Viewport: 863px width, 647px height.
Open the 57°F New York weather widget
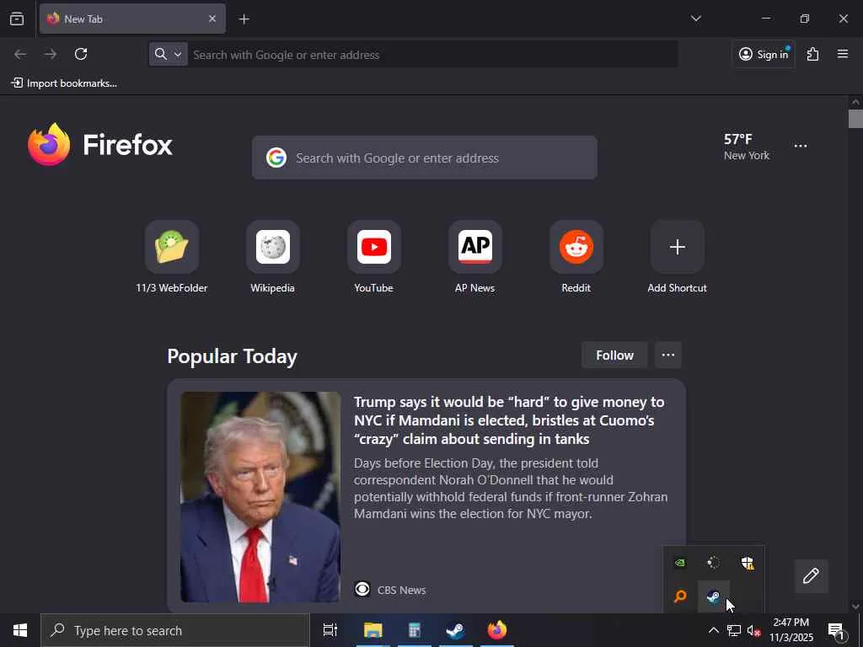747,147
